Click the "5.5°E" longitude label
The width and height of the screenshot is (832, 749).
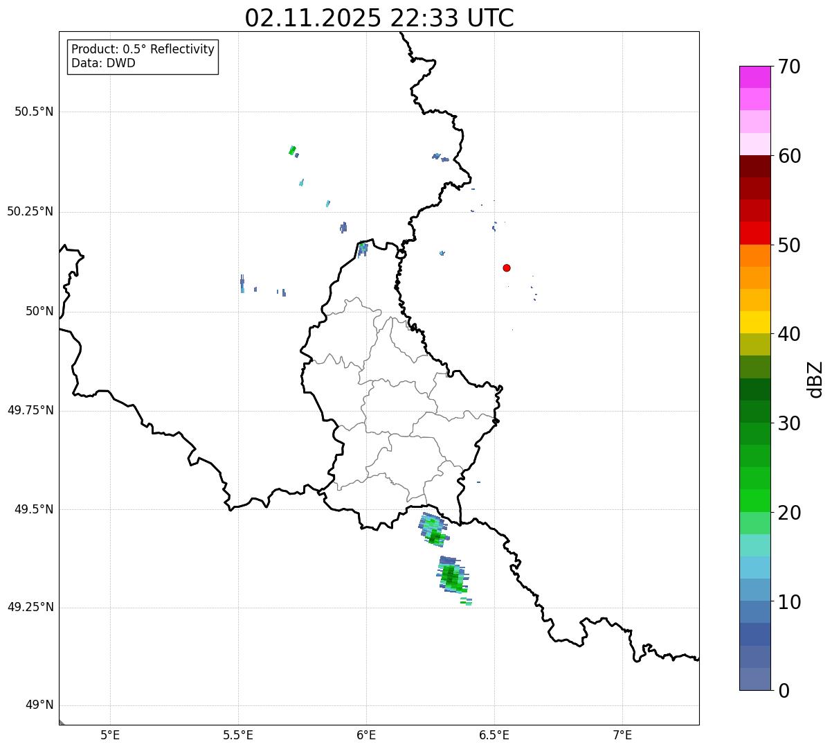coord(238,735)
